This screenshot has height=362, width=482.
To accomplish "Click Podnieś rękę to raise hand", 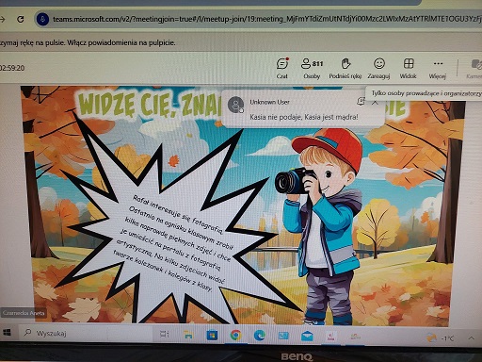I will 345,68.
